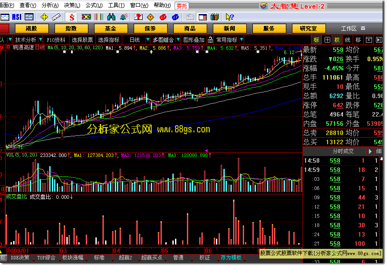Click the chart panel icon right of RSI
387x266 pixels.
29,17
